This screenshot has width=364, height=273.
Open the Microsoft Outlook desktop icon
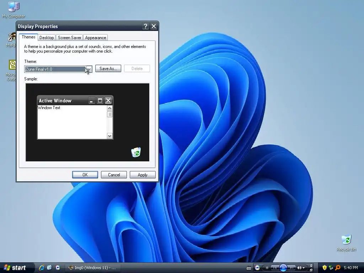pos(12,70)
